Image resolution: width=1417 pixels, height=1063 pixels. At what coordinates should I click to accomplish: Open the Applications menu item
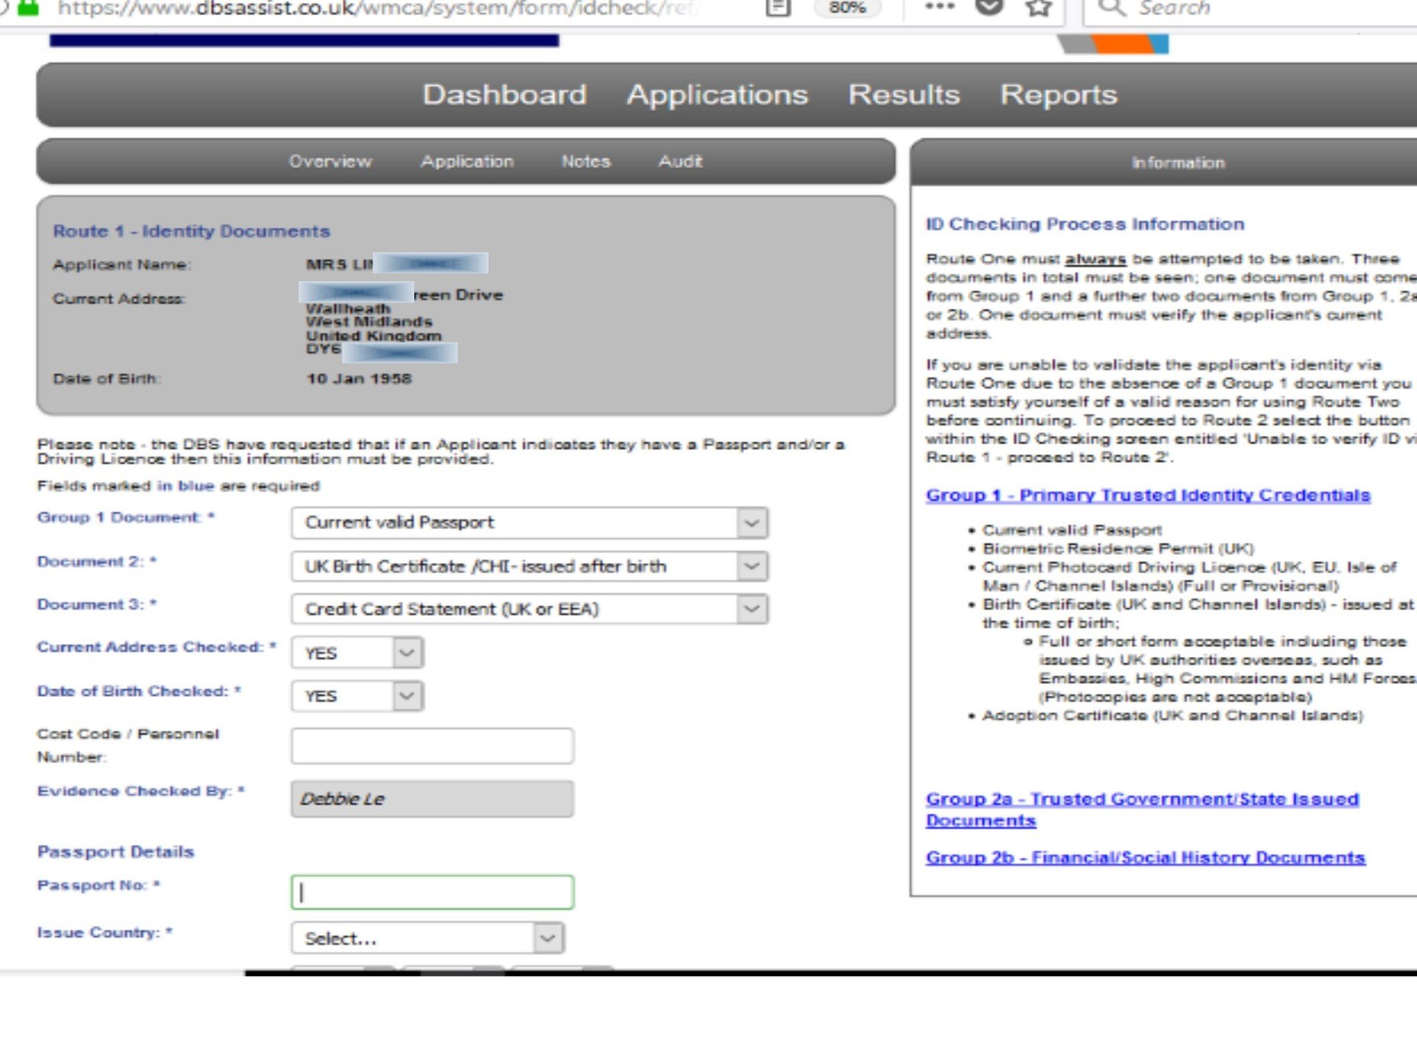[717, 94]
